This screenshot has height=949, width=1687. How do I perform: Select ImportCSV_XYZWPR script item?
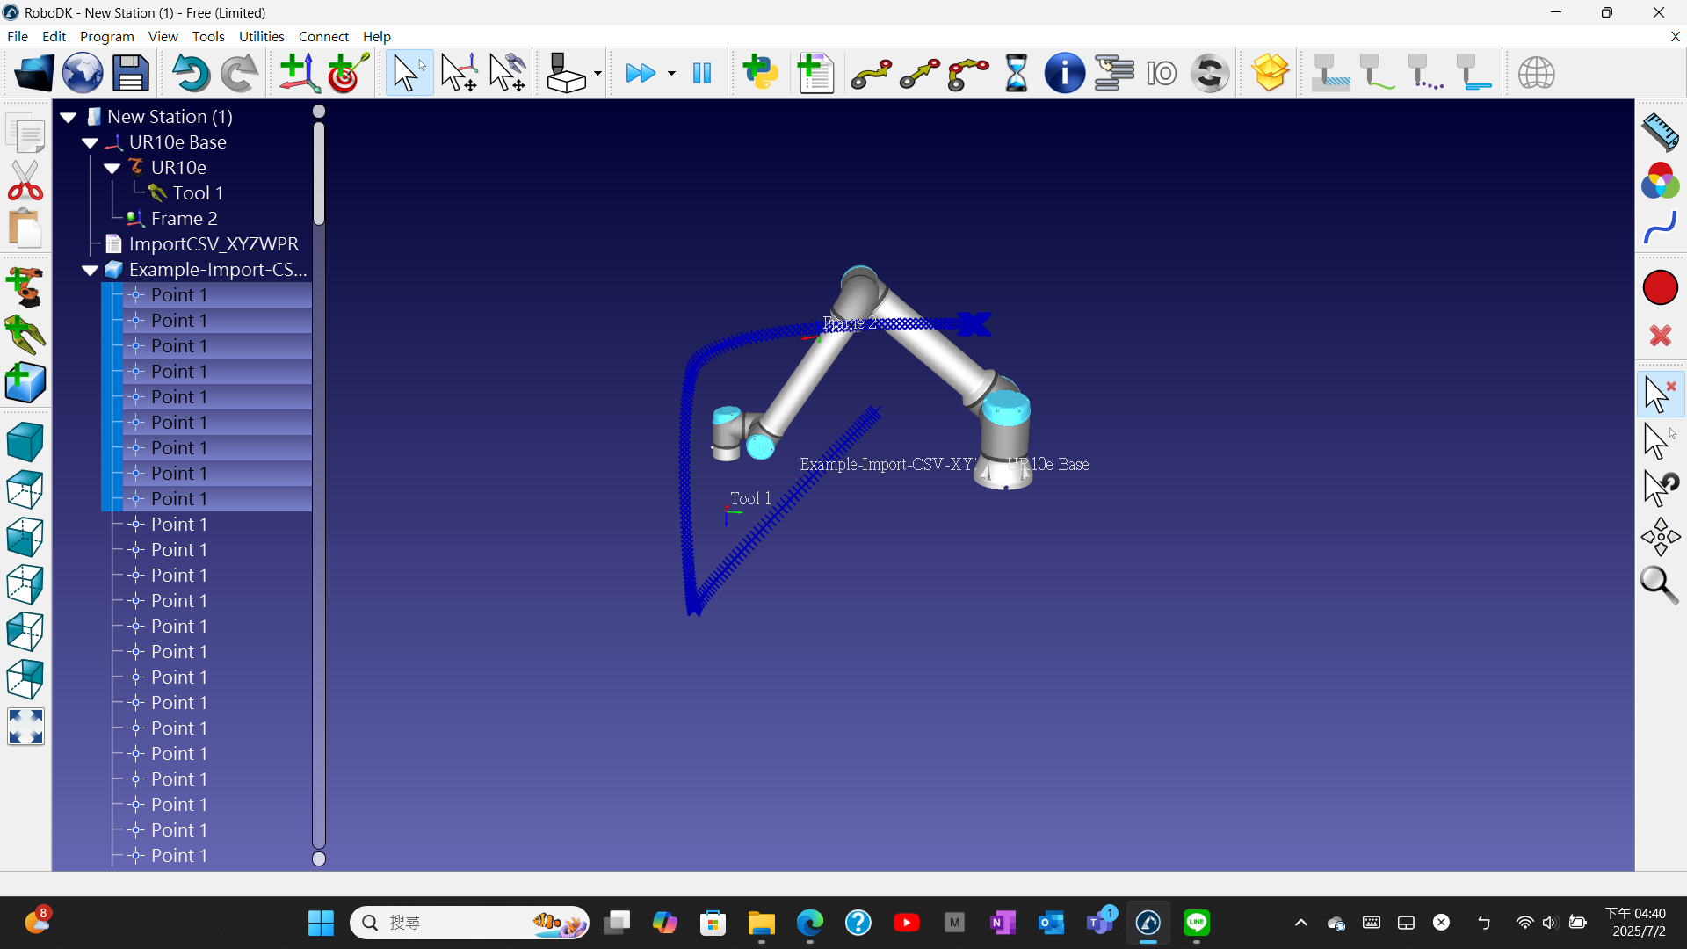pos(213,244)
